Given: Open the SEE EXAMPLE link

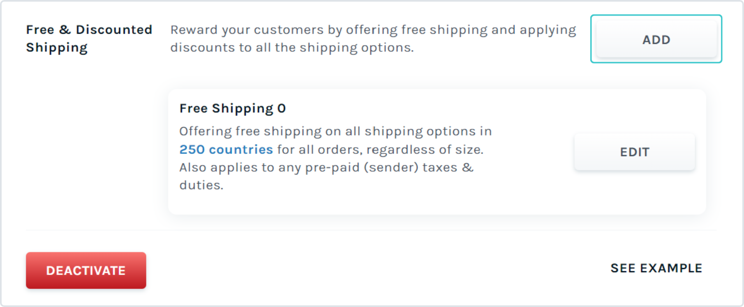Looking at the screenshot, I should (x=656, y=268).
